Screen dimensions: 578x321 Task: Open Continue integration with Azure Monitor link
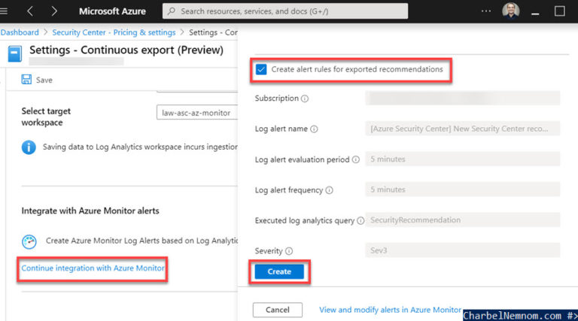point(93,268)
